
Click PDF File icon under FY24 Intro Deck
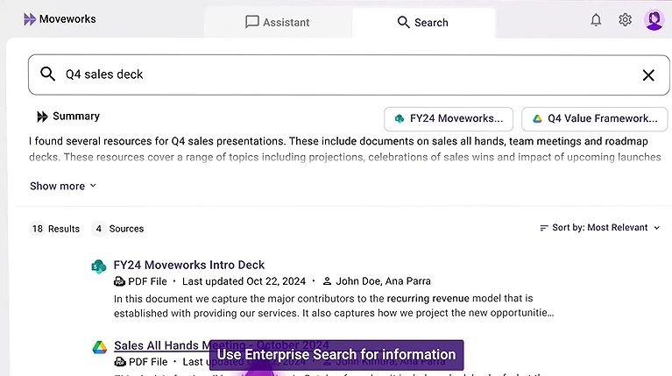tap(119, 281)
